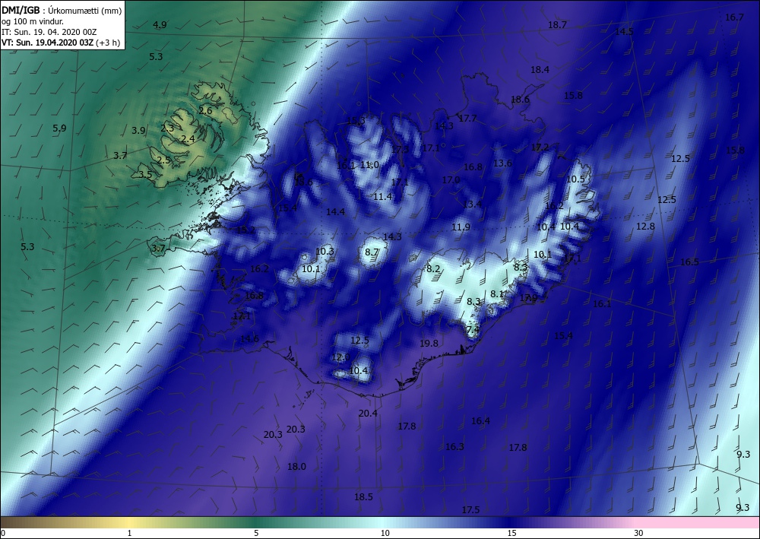Click the map value 14.4
This screenshot has height=539, width=760.
(335, 212)
